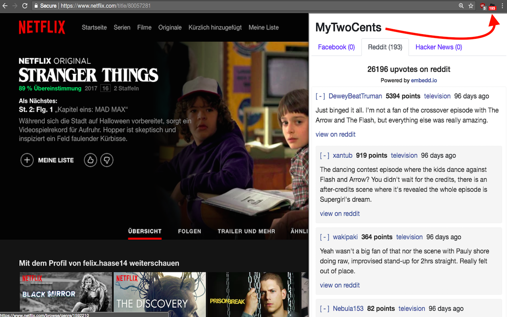The width and height of the screenshot is (507, 317).
Task: Open Nebula153's username link
Action: 348,308
